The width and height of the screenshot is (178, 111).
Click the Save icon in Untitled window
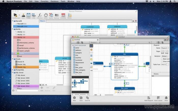coord(81,98)
